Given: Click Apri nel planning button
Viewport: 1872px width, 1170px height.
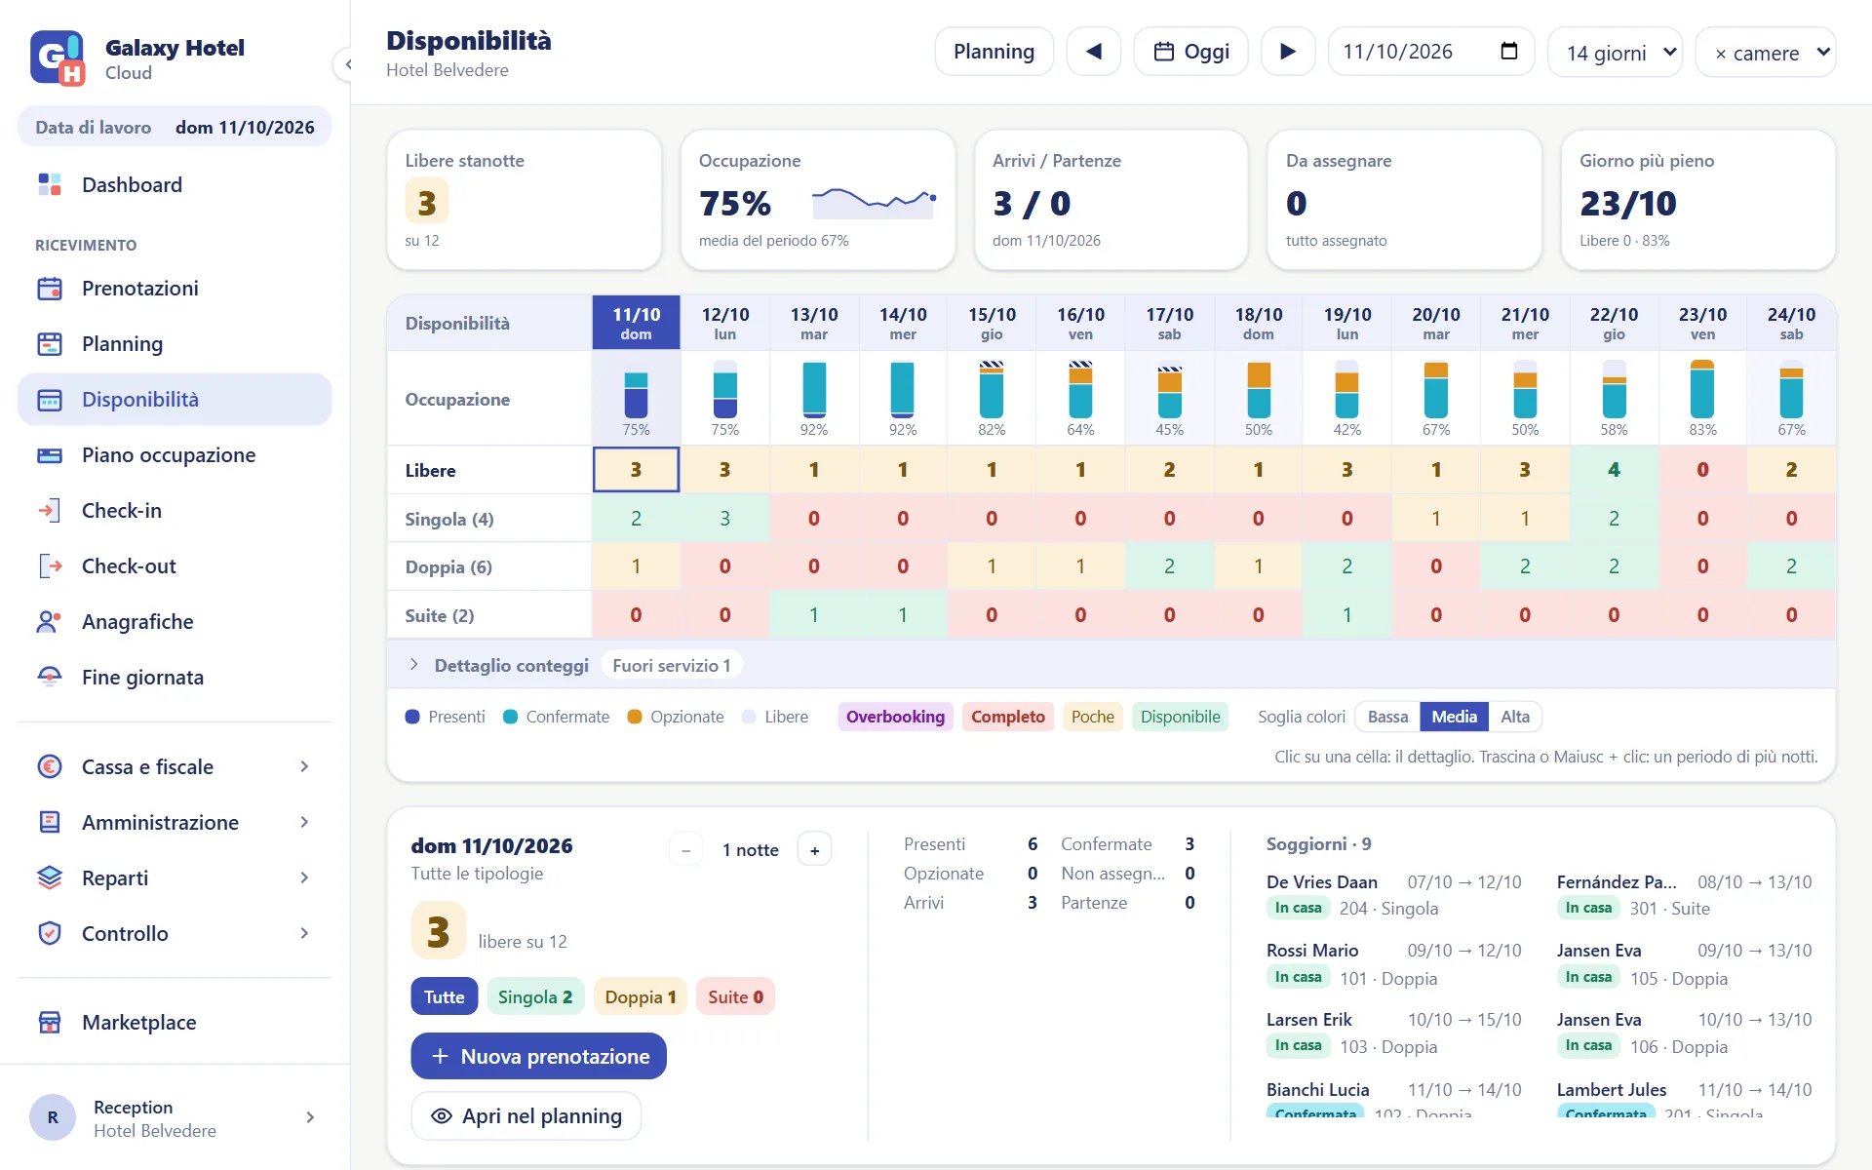Looking at the screenshot, I should click(x=526, y=1115).
